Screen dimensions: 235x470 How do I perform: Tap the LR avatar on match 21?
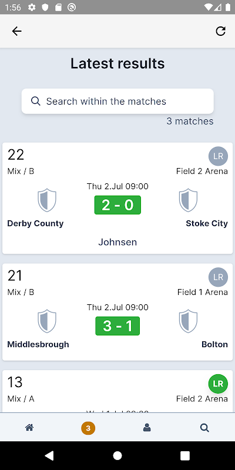218,277
